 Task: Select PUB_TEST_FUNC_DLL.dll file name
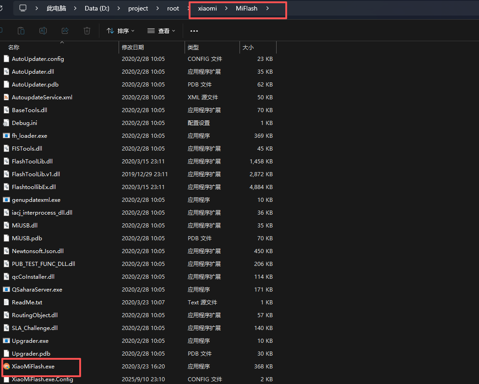click(x=44, y=264)
